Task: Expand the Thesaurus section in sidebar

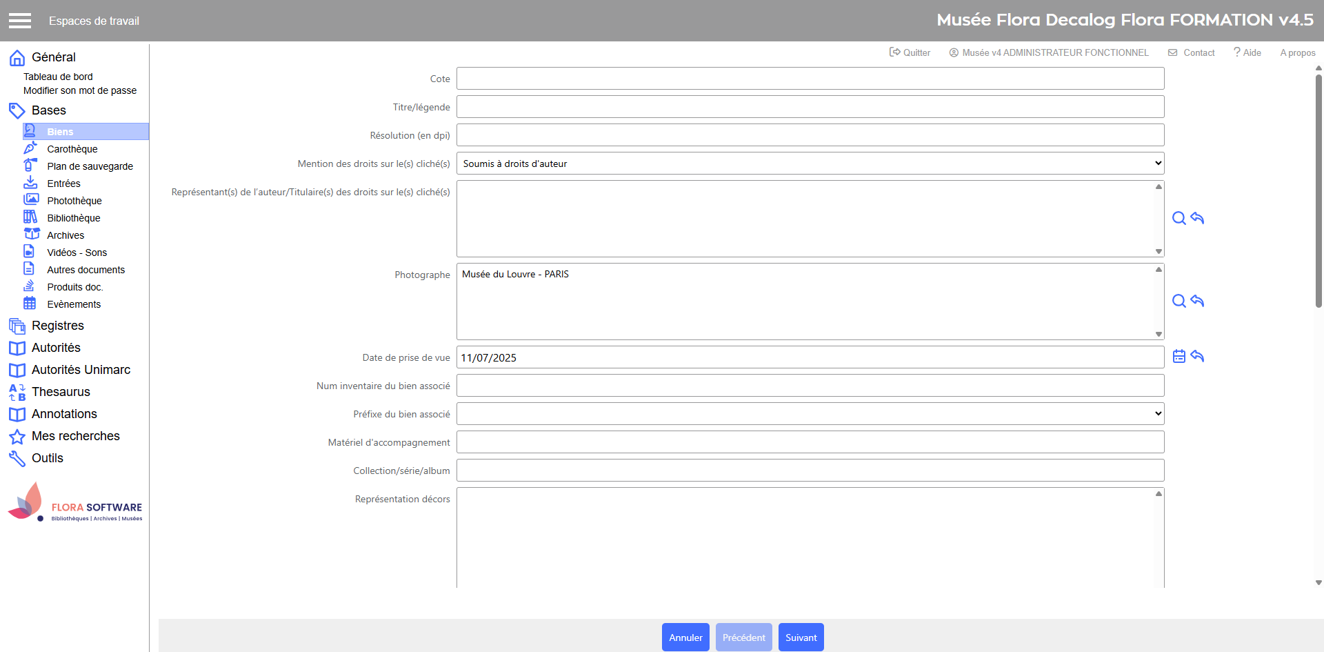Action: pyautogui.click(x=61, y=392)
